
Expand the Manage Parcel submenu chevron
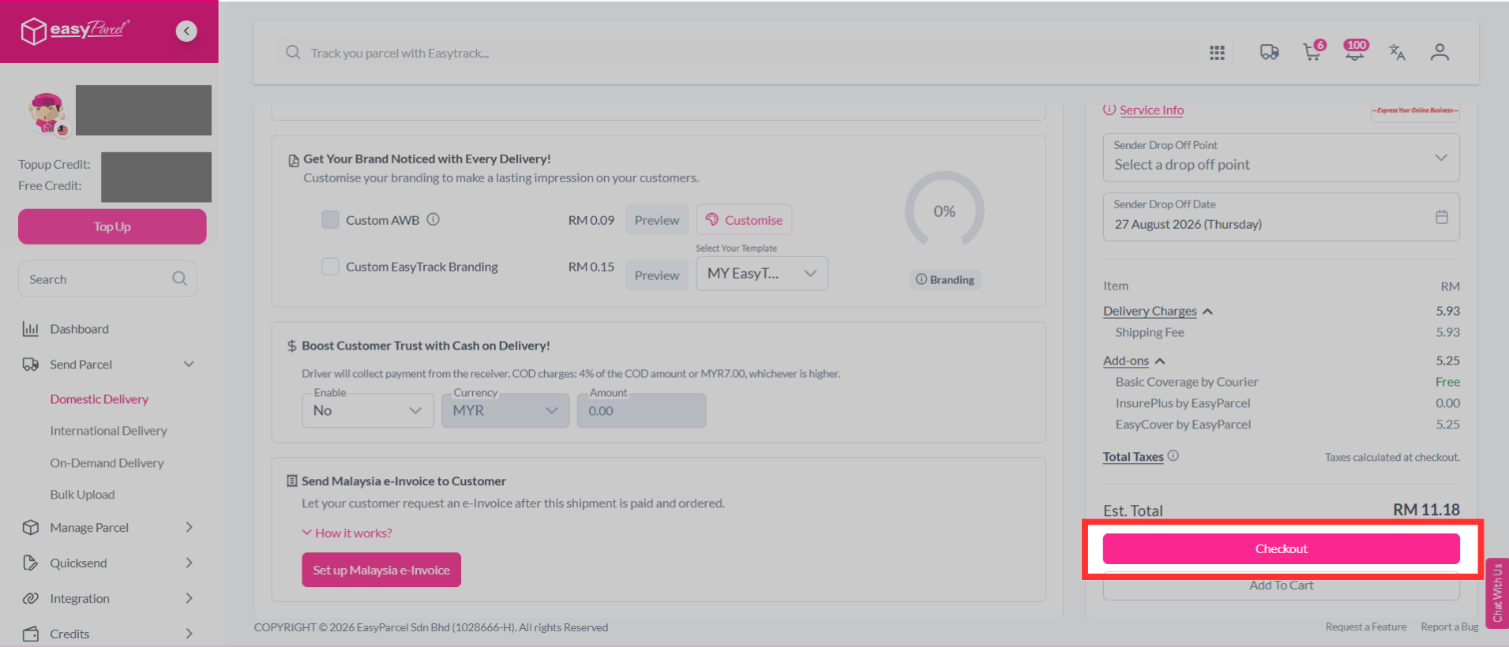[189, 527]
